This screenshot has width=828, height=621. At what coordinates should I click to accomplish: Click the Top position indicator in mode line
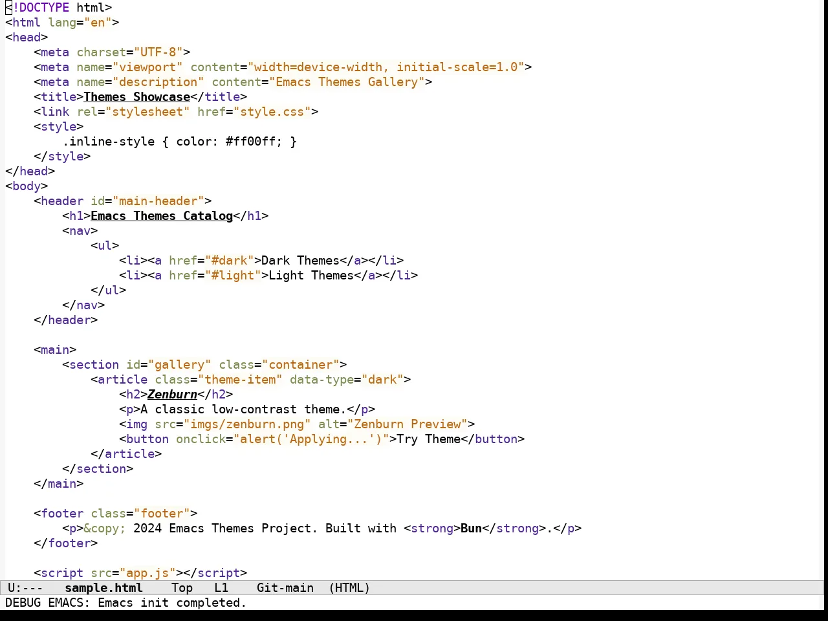pos(182,588)
